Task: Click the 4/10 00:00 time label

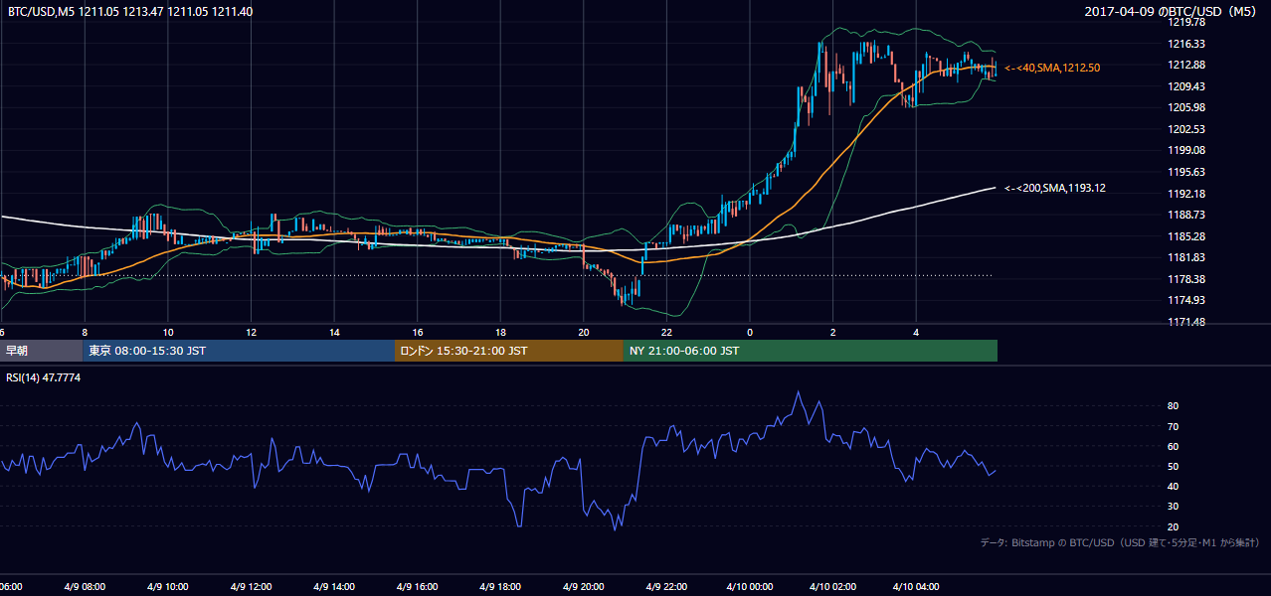Action: pos(749,587)
